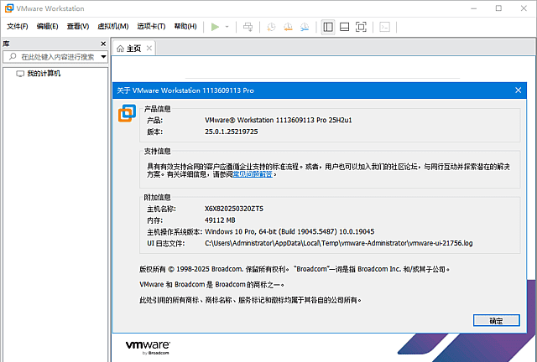Open the snapshot manager icon
537x362 pixels.
pos(305,27)
